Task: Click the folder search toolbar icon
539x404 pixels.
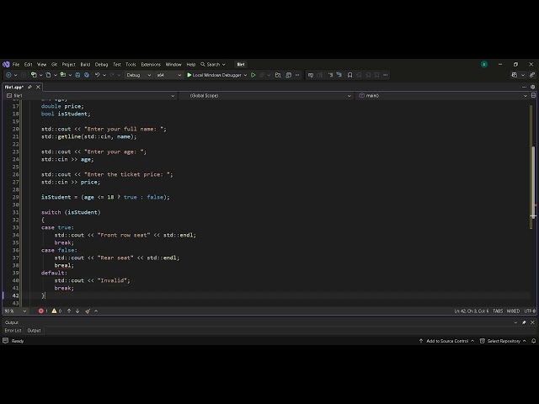Action: tap(278, 75)
